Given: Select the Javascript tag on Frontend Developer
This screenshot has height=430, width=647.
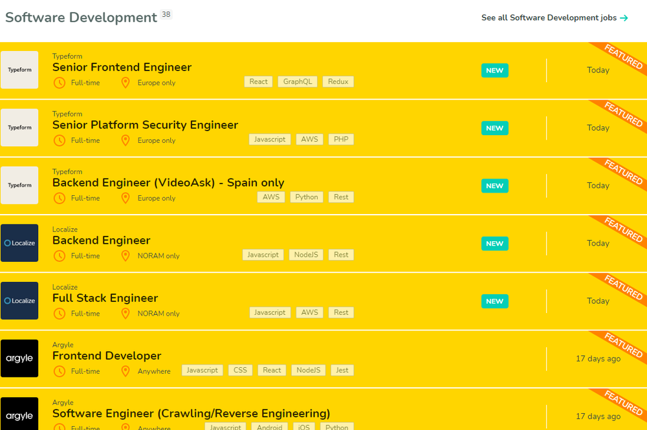Looking at the screenshot, I should [202, 371].
